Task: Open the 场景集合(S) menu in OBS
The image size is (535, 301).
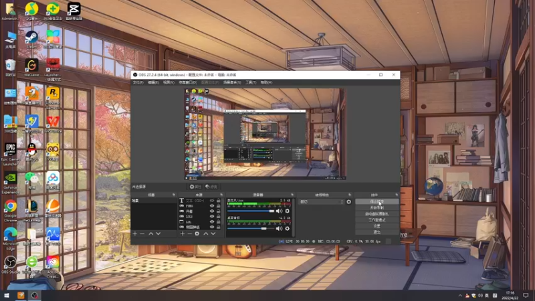Action: (232, 82)
